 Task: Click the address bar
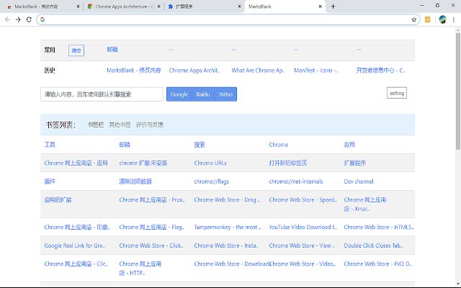[228, 19]
